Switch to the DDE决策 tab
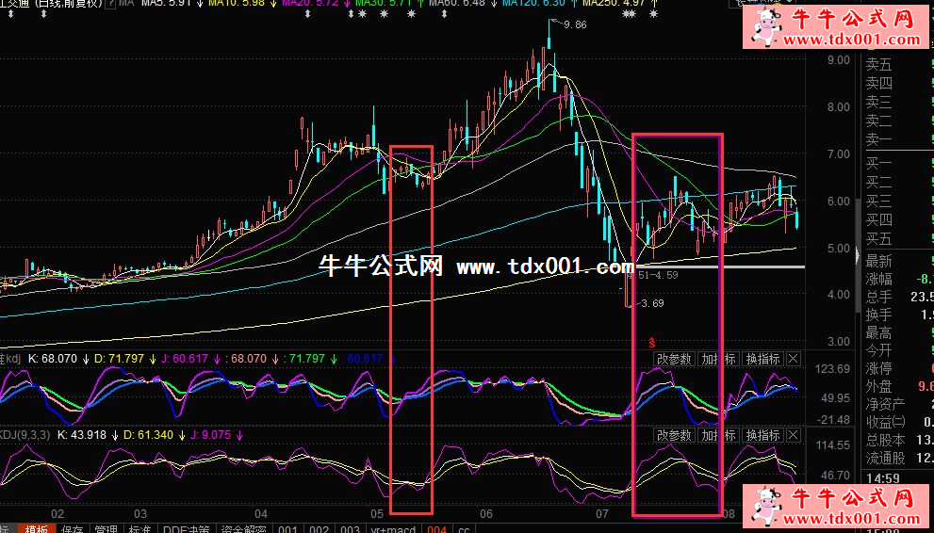 click(186, 528)
